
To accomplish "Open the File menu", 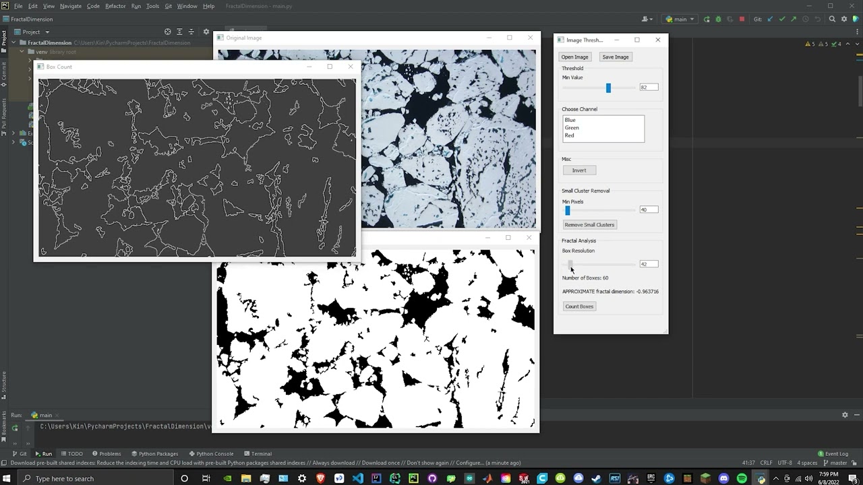I will [18, 6].
